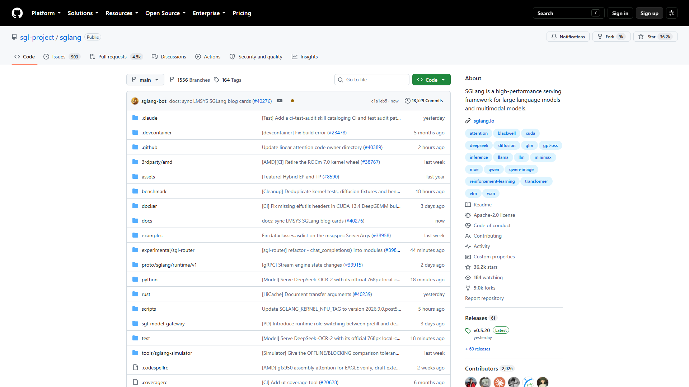Open Activity in About sidebar
The width and height of the screenshot is (689, 387).
(x=478, y=246)
